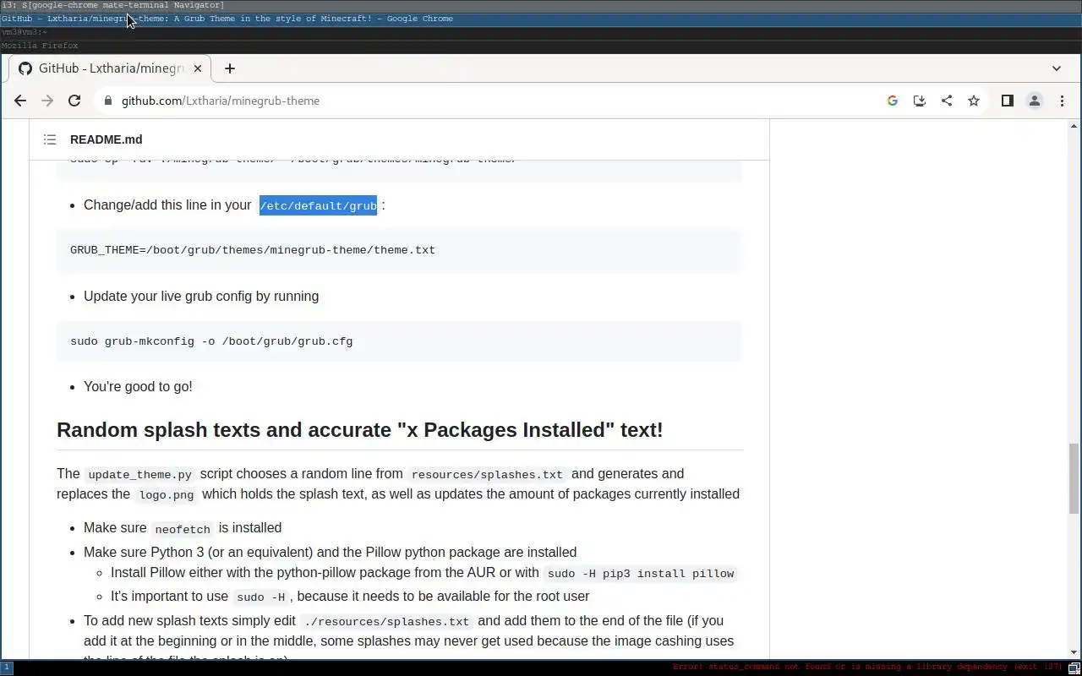Screen dimensions: 1082x676
Task: Bookmark this page with the star
Action: coord(974,101)
